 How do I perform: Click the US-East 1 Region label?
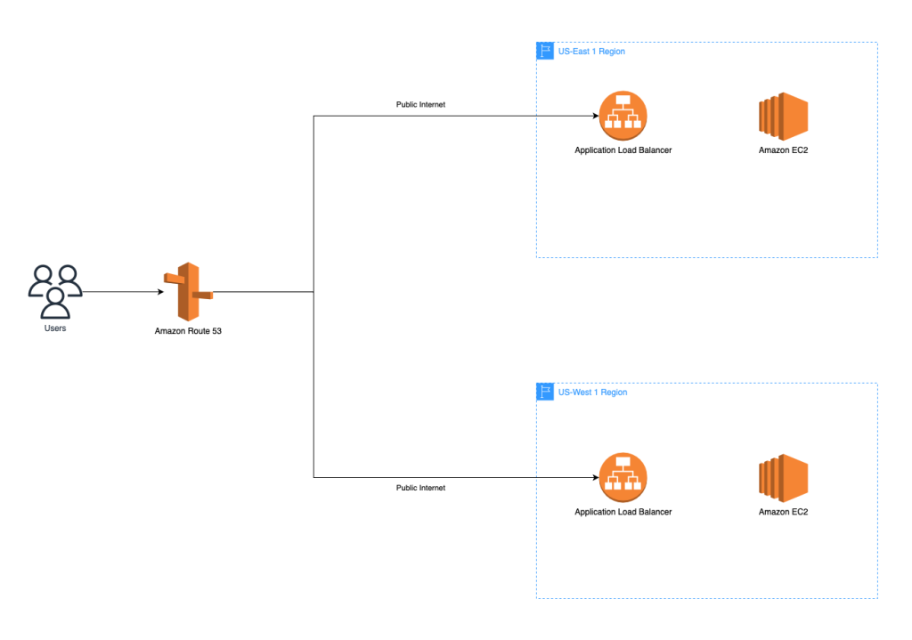pos(591,51)
